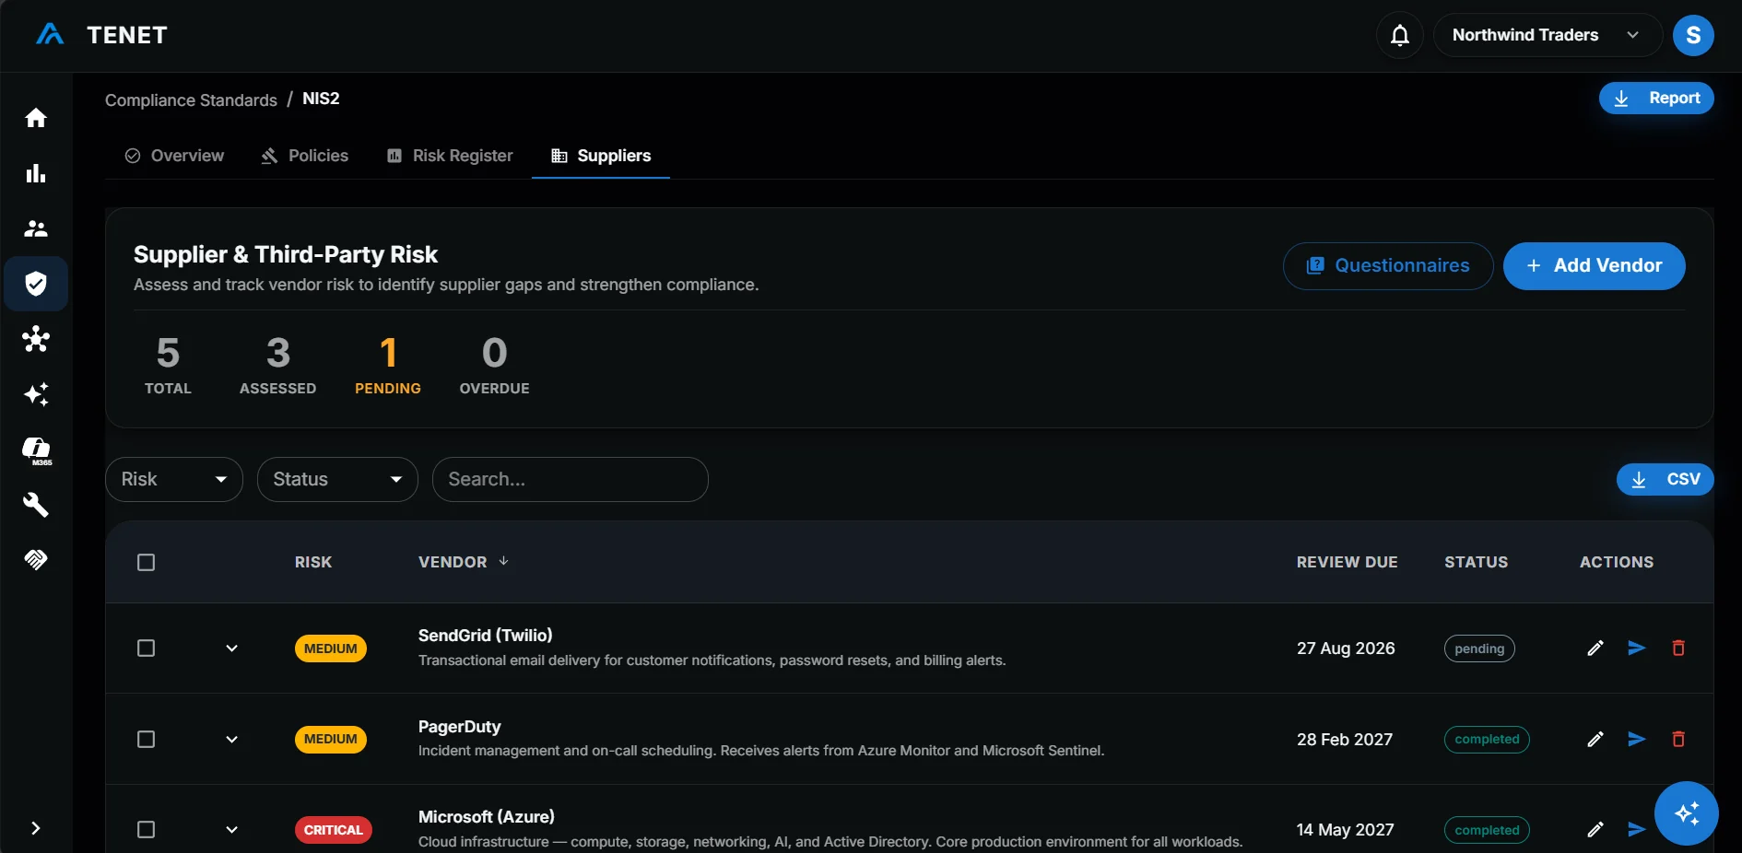Send questionnaire to PagerDuty vendor
Image resolution: width=1742 pixels, height=853 pixels.
(x=1637, y=740)
